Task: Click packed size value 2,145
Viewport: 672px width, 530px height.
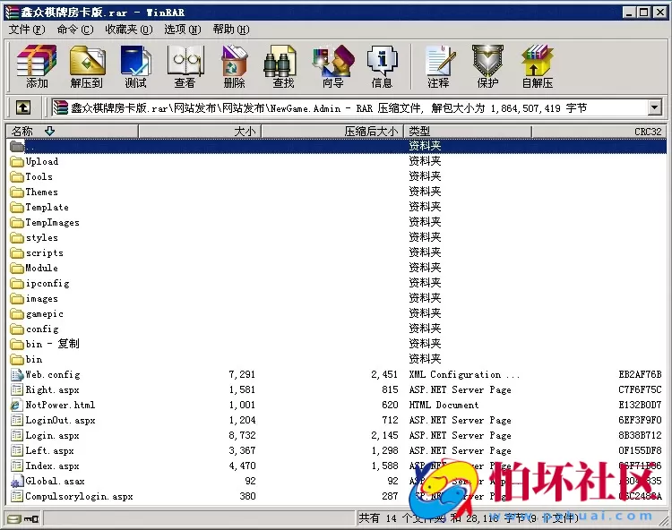Action: (x=385, y=435)
